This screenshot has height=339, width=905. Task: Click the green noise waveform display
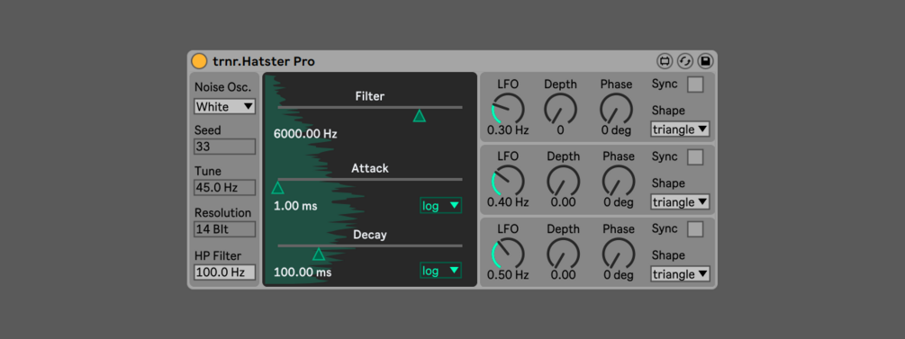370,179
